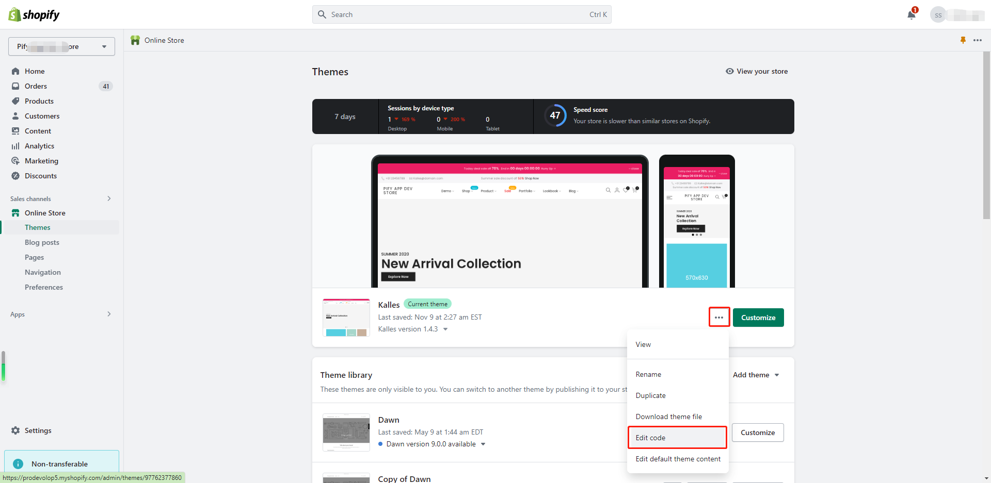Click the Online Store icon in sidebar
Screen dimensions: 991x483
pos(15,213)
